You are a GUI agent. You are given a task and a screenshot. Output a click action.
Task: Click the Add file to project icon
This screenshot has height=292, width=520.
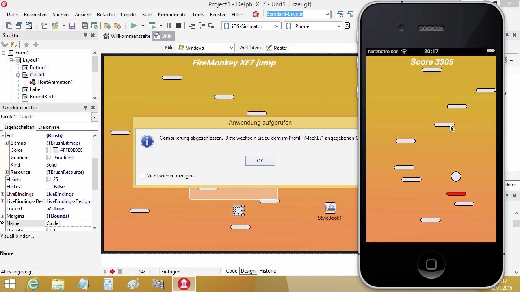[x=108, y=26]
